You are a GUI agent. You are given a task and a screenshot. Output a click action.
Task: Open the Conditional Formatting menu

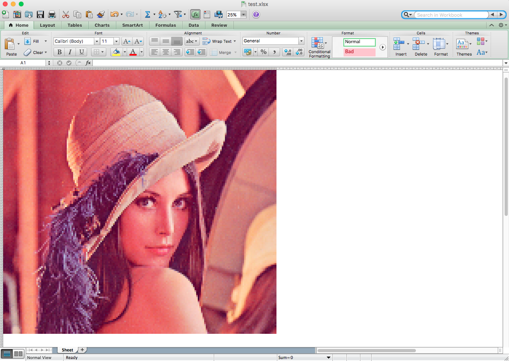click(319, 47)
